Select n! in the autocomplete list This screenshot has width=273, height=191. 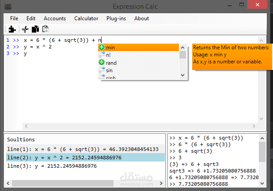(x=139, y=55)
